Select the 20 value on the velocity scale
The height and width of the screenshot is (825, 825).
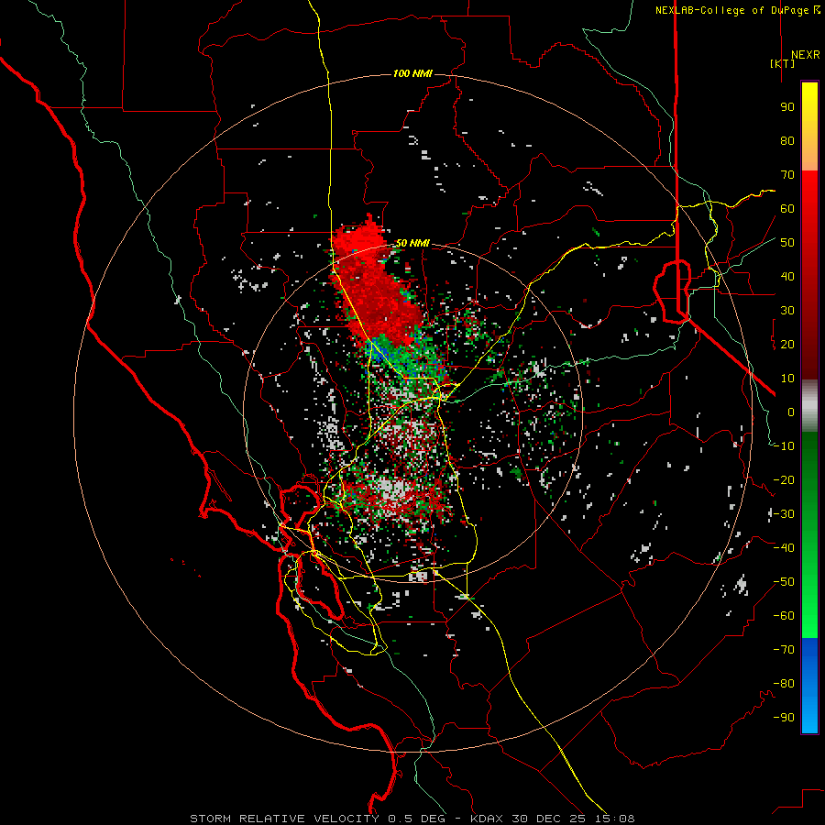(787, 345)
